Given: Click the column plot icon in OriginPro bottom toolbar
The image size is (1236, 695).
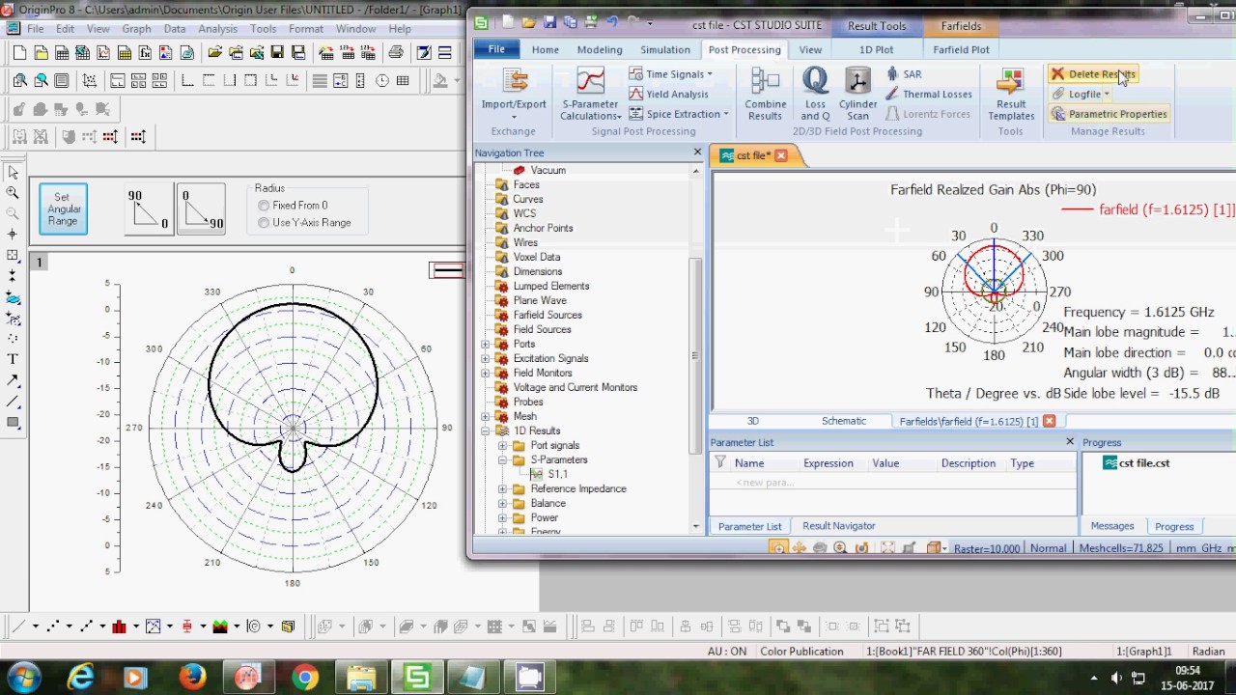Looking at the screenshot, I should point(119,626).
